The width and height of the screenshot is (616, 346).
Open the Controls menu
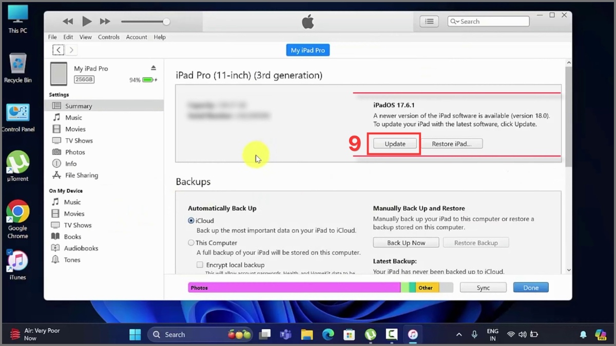(109, 37)
